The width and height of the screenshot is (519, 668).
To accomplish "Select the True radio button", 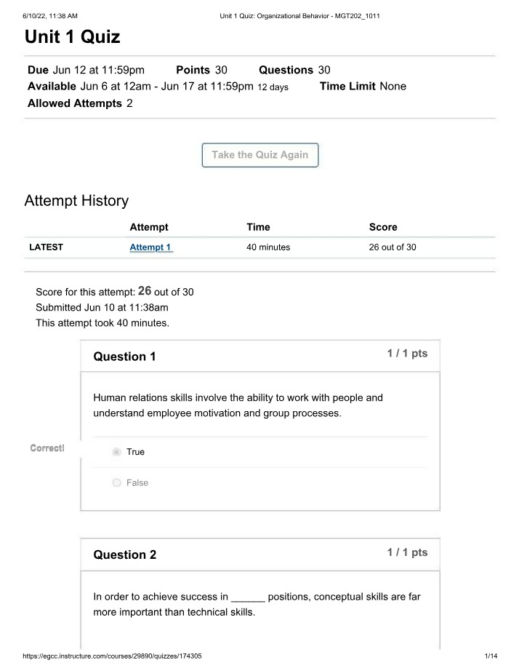I will pos(116,452).
